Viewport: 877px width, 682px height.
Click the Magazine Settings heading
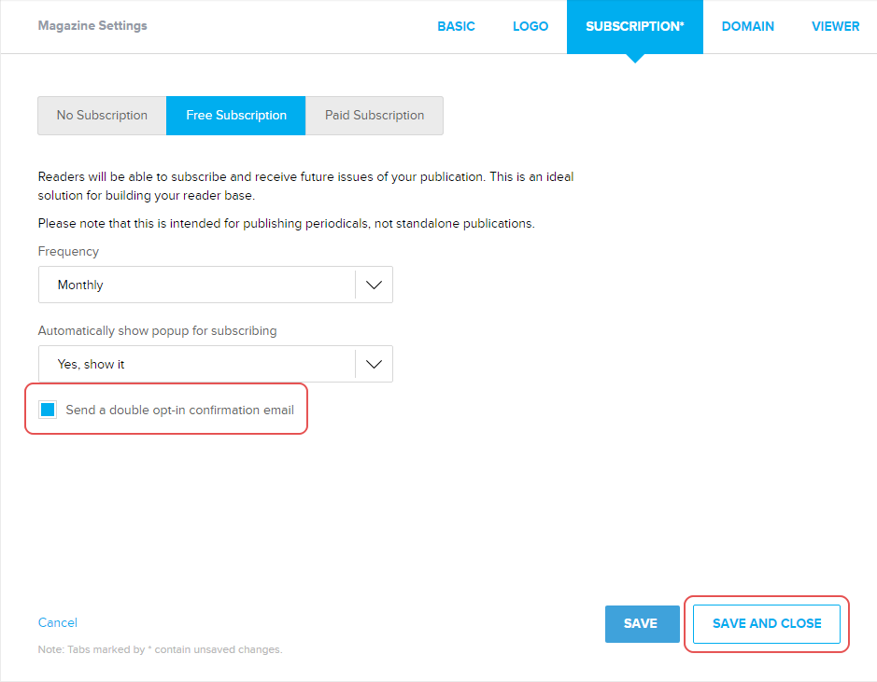(x=92, y=25)
